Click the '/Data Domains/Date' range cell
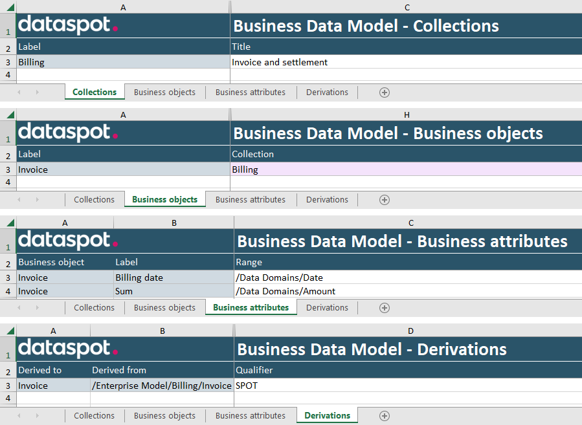This screenshot has height=425, width=582. tap(407, 278)
